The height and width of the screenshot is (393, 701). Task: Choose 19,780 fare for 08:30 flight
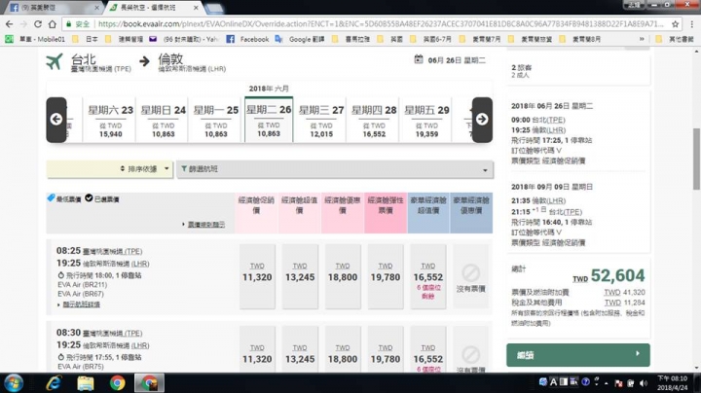386,350
